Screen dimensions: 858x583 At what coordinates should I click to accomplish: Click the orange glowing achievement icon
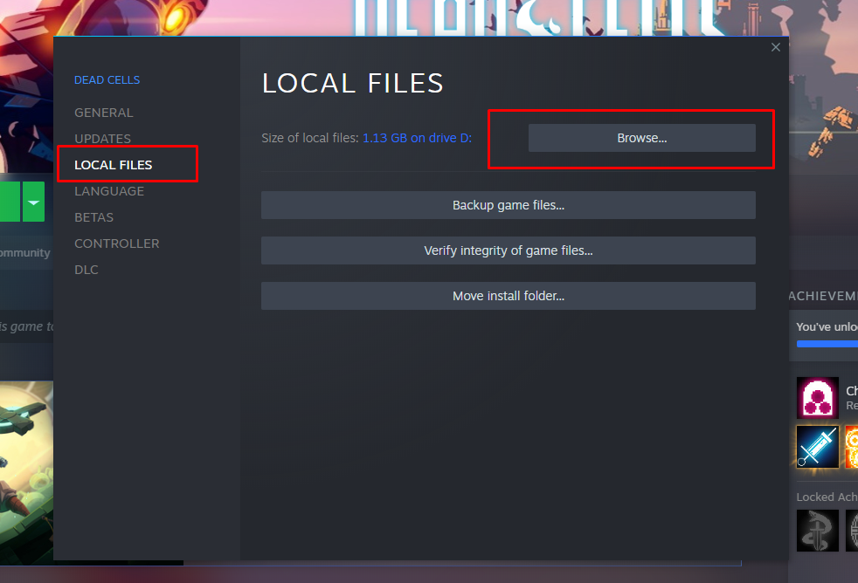point(852,447)
